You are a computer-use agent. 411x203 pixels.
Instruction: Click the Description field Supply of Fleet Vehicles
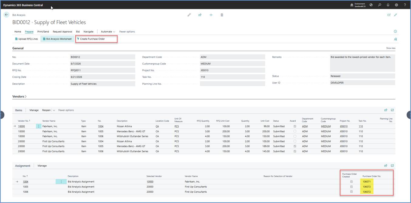103,84
